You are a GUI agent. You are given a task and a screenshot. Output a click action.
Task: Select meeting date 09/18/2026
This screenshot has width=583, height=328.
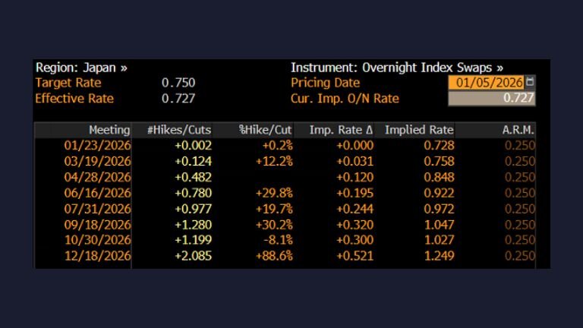point(97,225)
